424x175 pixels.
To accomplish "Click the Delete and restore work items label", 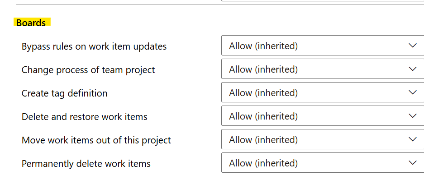I will pyautogui.click(x=84, y=117).
